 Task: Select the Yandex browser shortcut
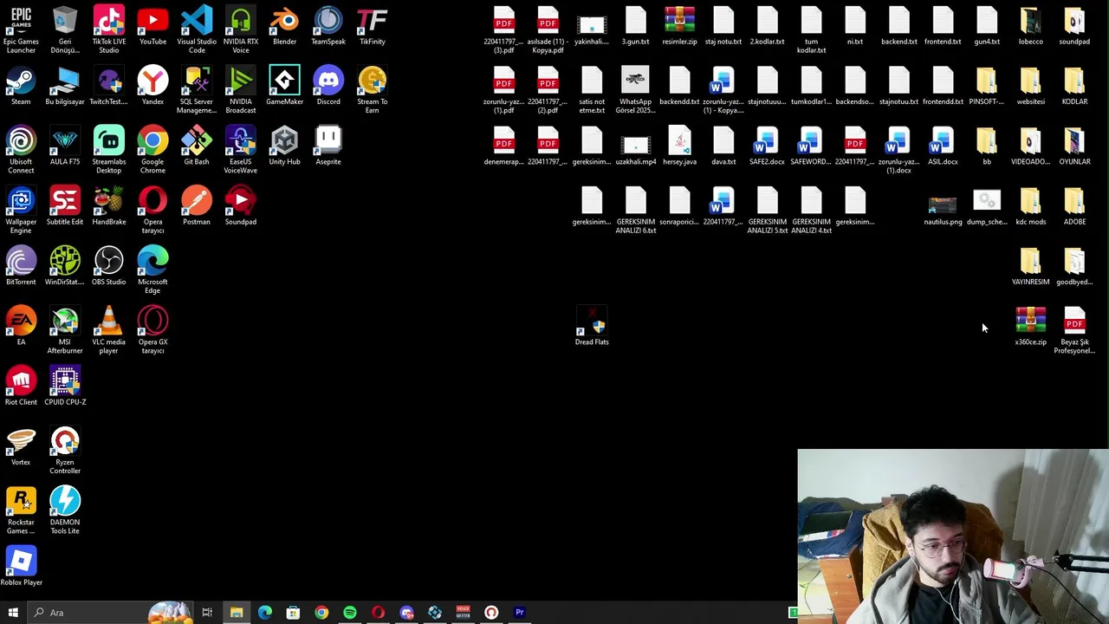coord(152,86)
